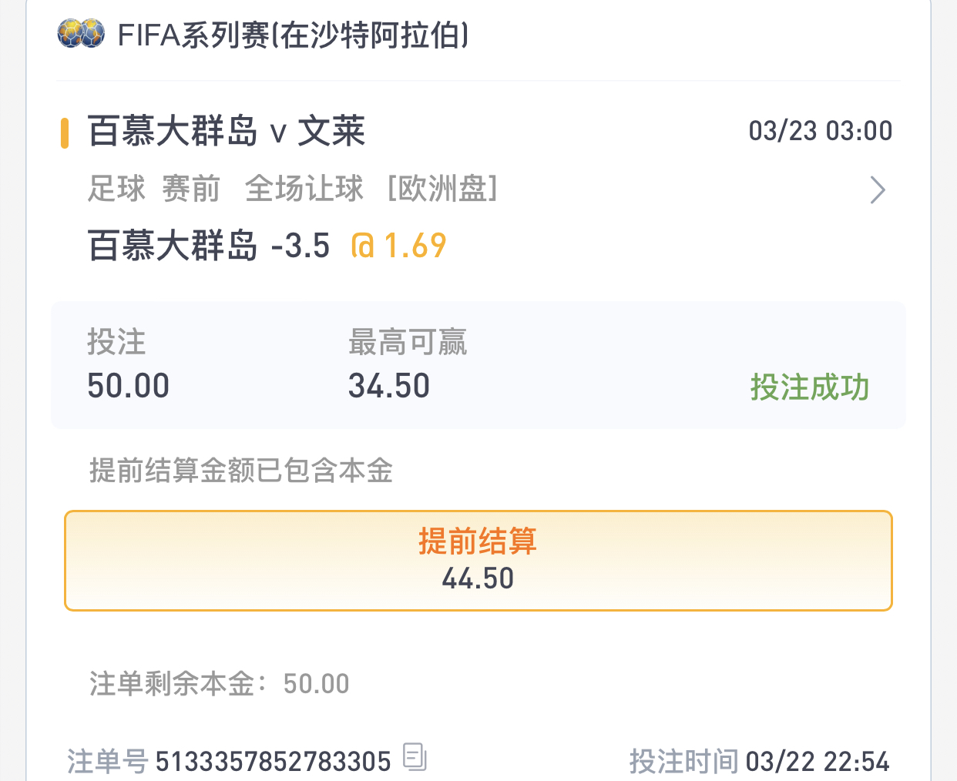957x781 pixels.
Task: Click the 03/23 03:00 match time
Action: pyautogui.click(x=821, y=131)
